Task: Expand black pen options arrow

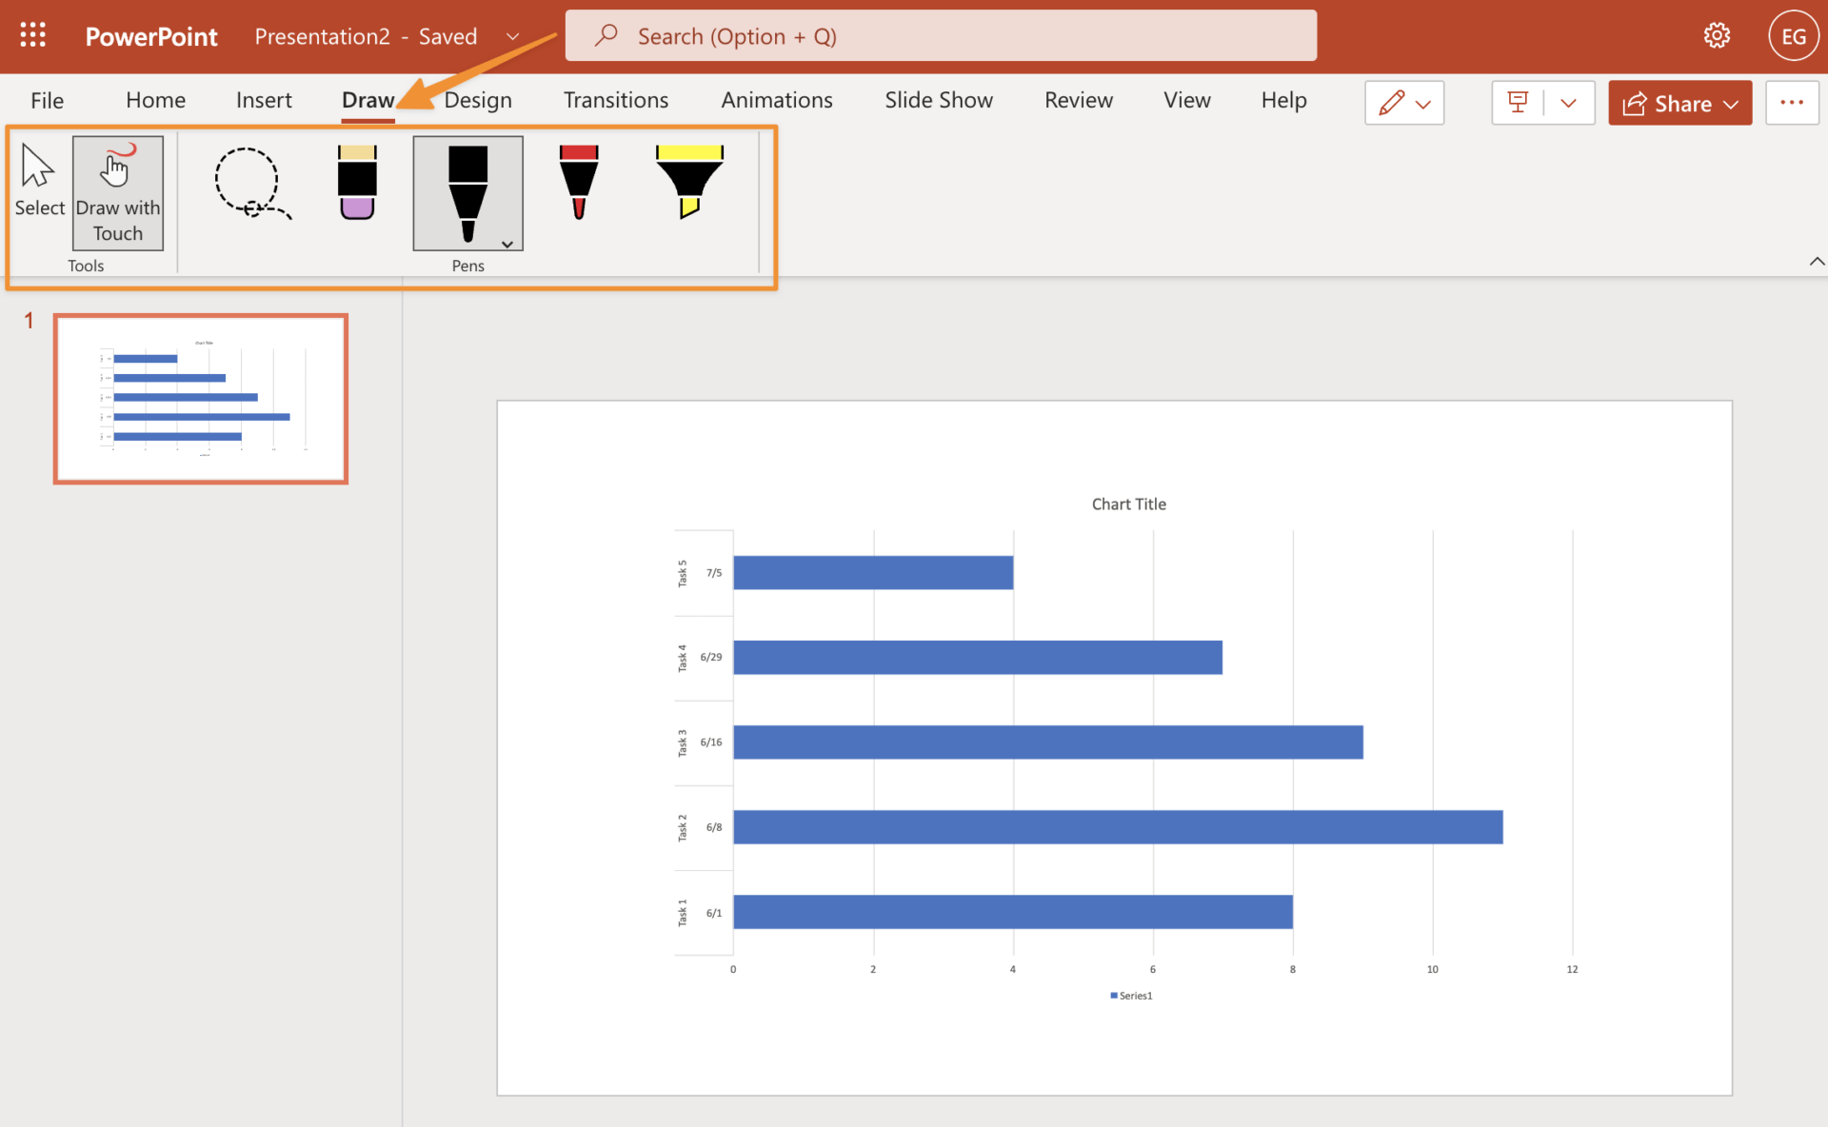Action: pos(507,245)
